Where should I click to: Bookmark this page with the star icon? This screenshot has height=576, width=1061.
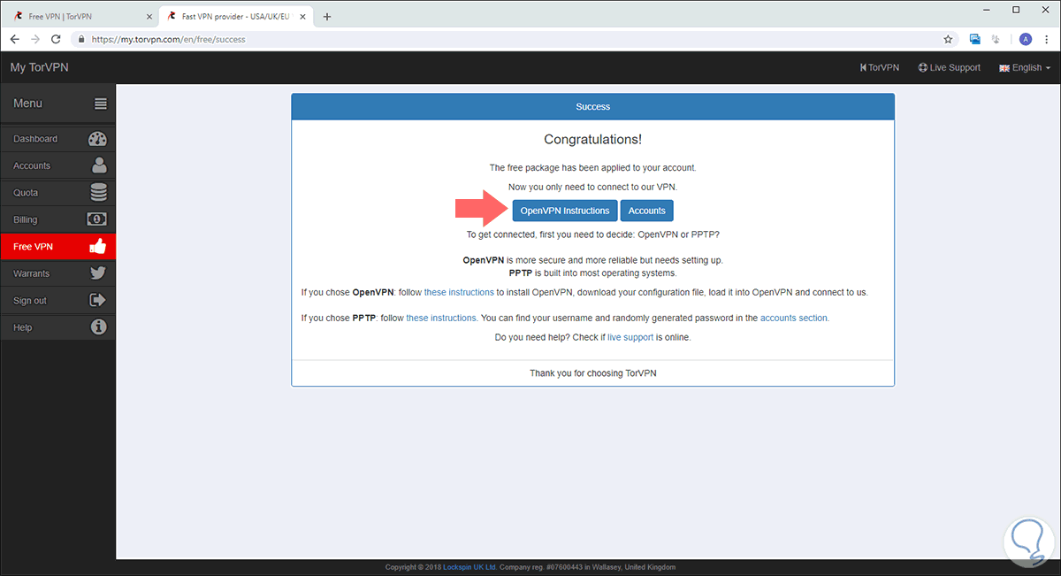click(x=948, y=39)
